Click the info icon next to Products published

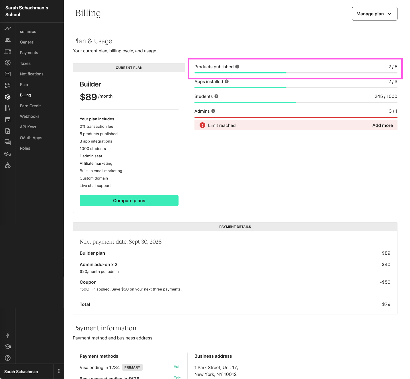tap(237, 67)
